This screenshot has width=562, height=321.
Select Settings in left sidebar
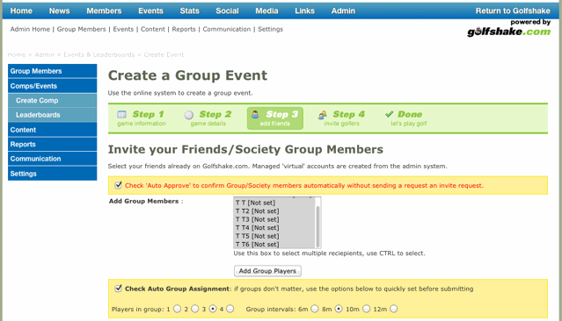(x=52, y=174)
